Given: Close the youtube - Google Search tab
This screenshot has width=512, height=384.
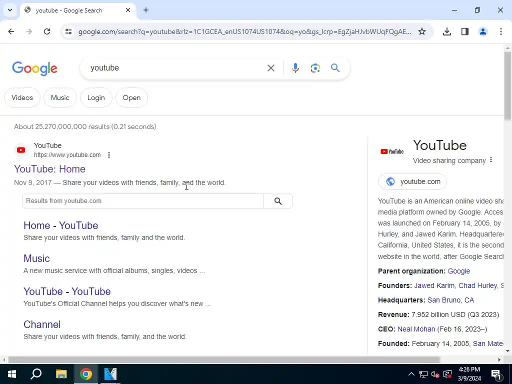Looking at the screenshot, I should point(128,10).
